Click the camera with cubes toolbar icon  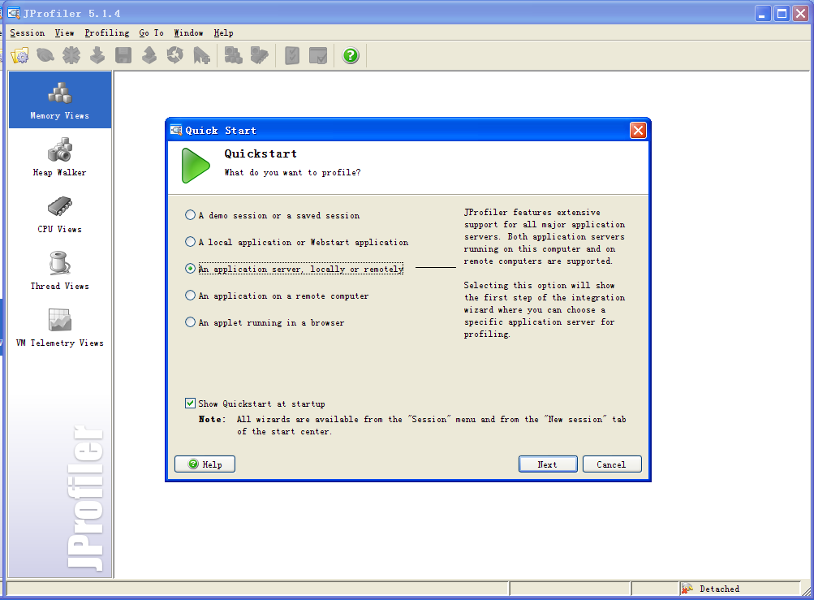pyautogui.click(x=233, y=55)
